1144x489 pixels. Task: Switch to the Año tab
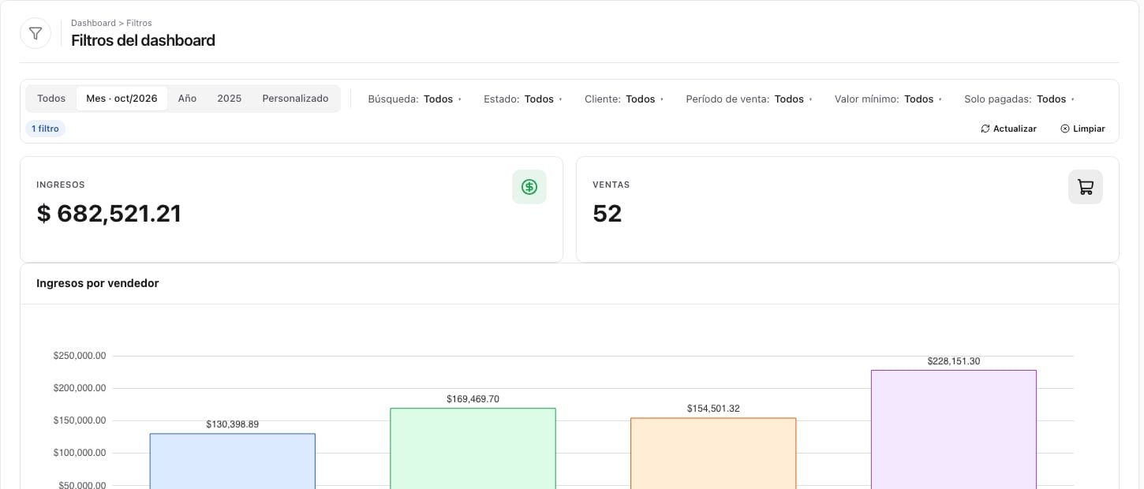(187, 99)
